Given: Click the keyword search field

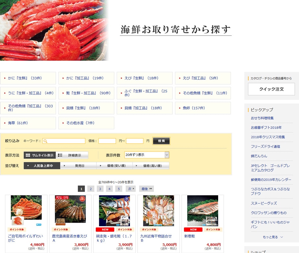Looking at the screenshot, I should (x=64, y=141).
